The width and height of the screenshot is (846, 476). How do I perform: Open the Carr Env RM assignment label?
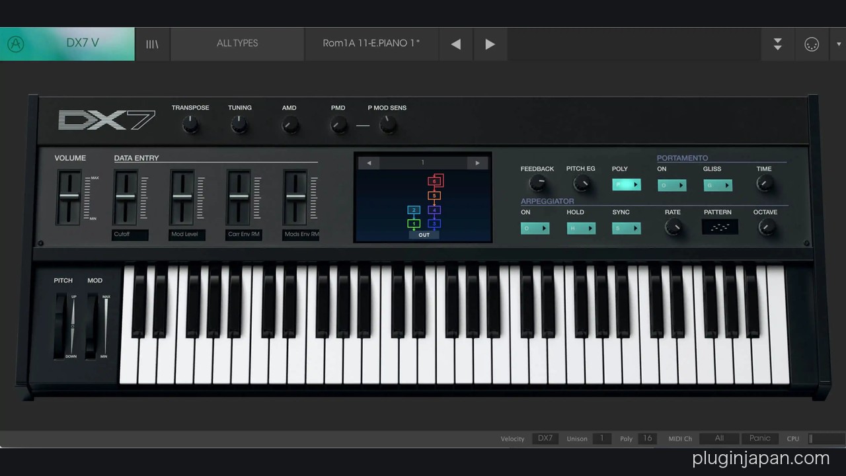click(244, 235)
